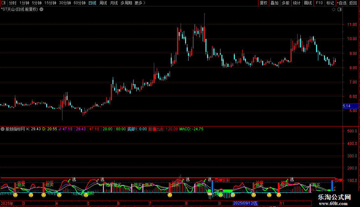Image resolution: width=360 pixels, height=207 pixels.
Task: Click the 11.00 price axis label
Action: 352,25
